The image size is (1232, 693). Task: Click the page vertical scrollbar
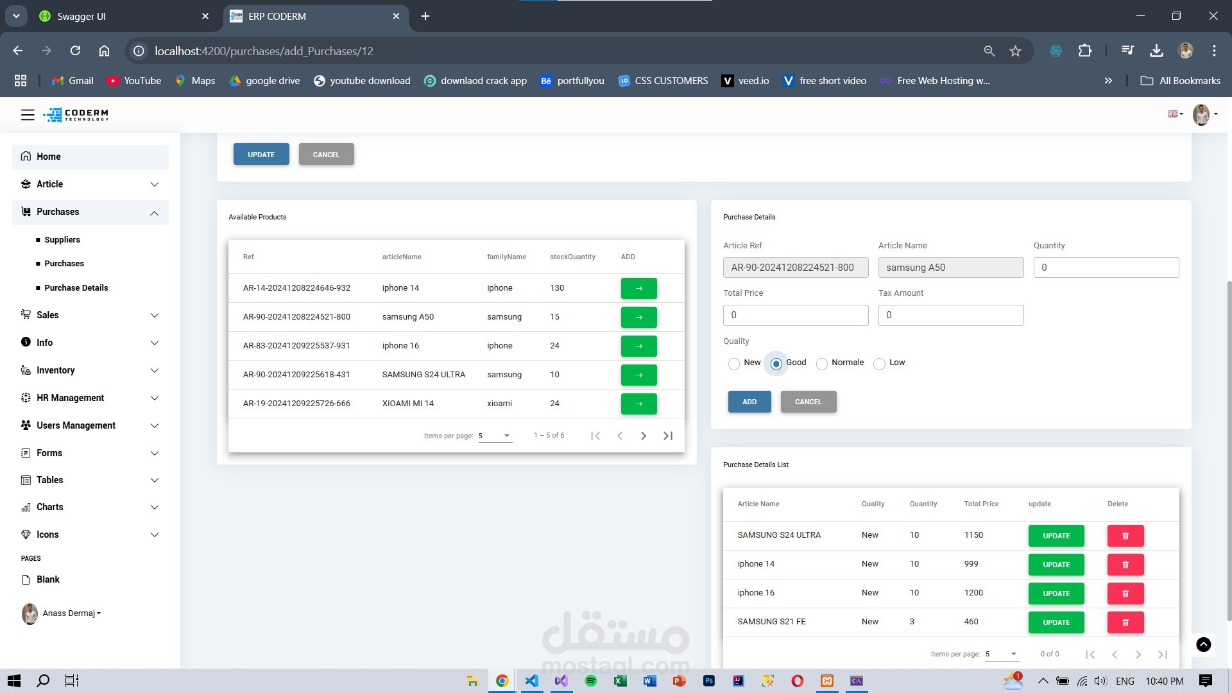[1229, 451]
